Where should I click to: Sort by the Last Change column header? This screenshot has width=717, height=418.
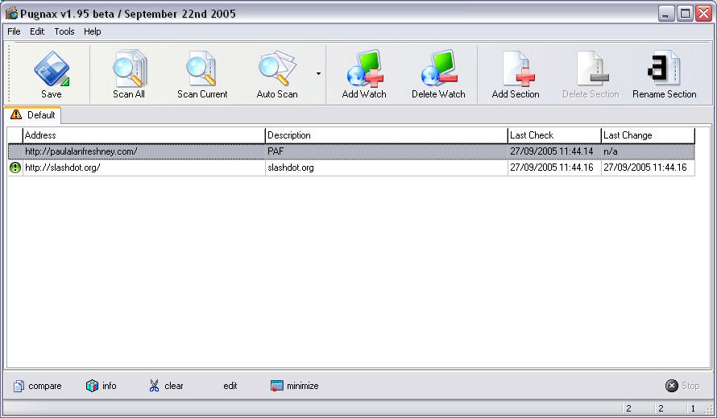(648, 135)
